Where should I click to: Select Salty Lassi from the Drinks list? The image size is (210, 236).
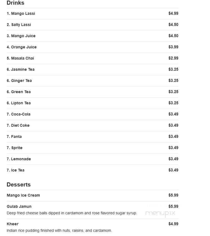point(92,25)
